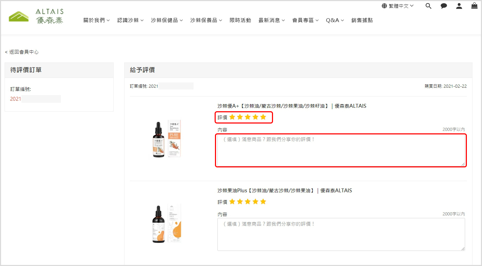Click the chat message bubble icon
Viewport: 482px width, 266px height.
444,6
